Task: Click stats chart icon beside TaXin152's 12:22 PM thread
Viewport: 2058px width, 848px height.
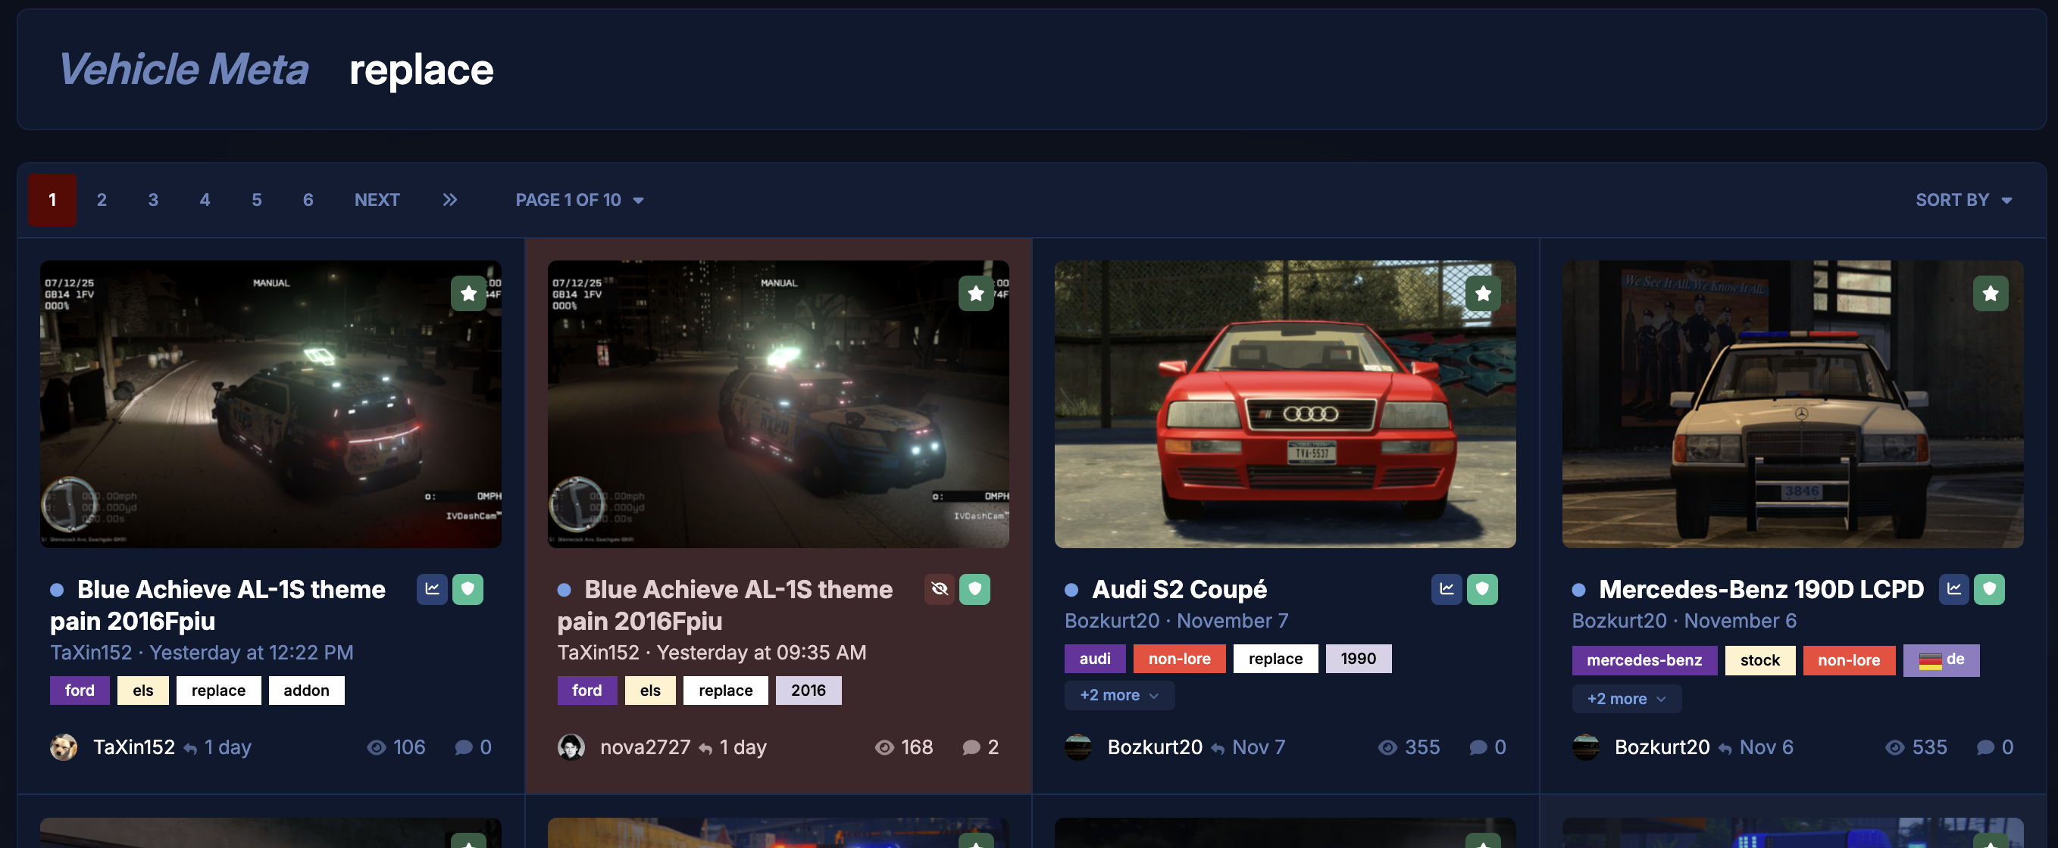Action: point(432,589)
